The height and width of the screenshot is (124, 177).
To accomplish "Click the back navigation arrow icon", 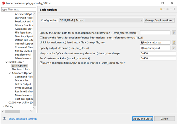I will click(x=161, y=9).
